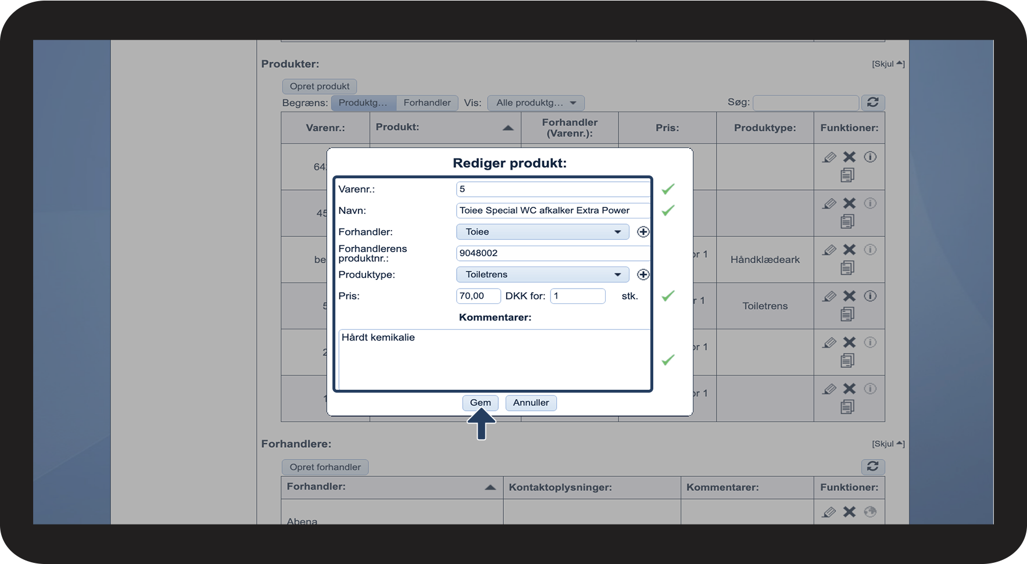Cancel editing via the Annuller button
1027x564 pixels.
click(x=531, y=403)
